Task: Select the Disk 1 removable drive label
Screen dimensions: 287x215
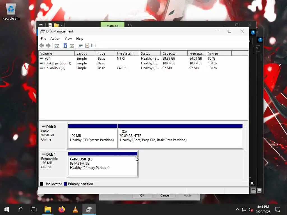Action: coord(49,154)
